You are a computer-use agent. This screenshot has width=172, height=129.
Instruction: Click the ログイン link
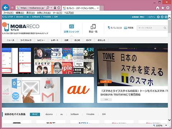pos(152,17)
